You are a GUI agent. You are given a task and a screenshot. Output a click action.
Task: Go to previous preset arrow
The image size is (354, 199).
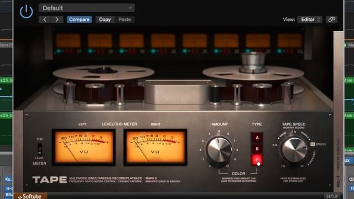pyautogui.click(x=45, y=19)
